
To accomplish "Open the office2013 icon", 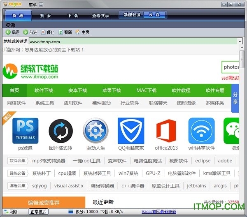I will (x=166, y=131).
